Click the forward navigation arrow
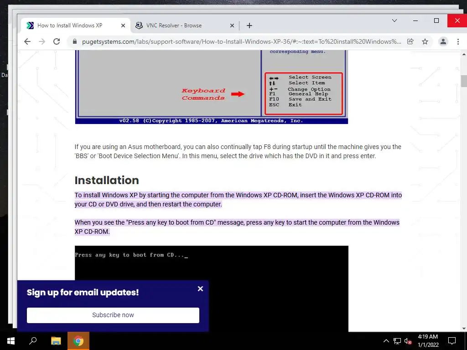 click(42, 41)
